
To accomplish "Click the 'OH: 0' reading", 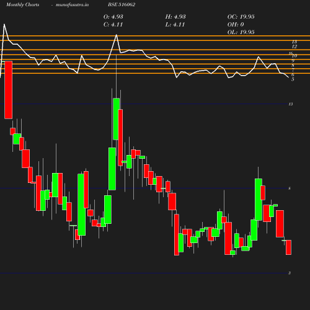I will tap(236, 25).
